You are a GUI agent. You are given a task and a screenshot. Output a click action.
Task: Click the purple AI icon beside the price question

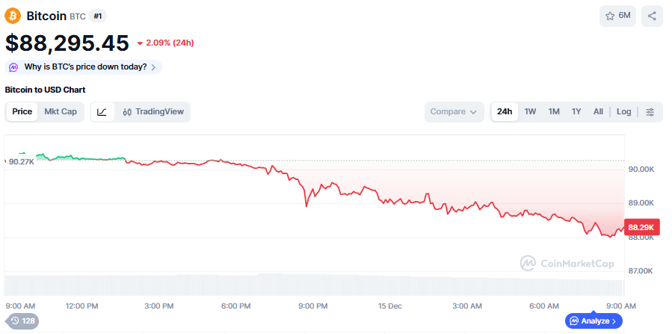tap(13, 67)
